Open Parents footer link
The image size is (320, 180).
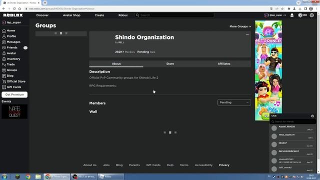[134, 165]
